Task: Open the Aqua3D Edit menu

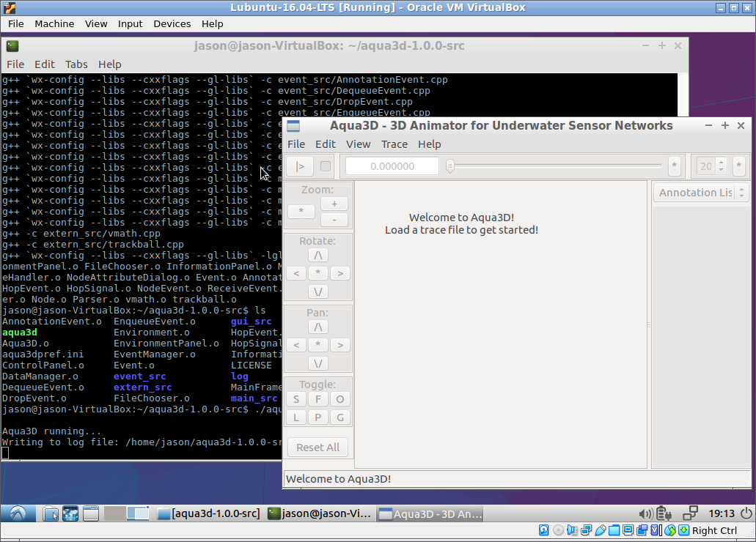Action: tap(326, 144)
